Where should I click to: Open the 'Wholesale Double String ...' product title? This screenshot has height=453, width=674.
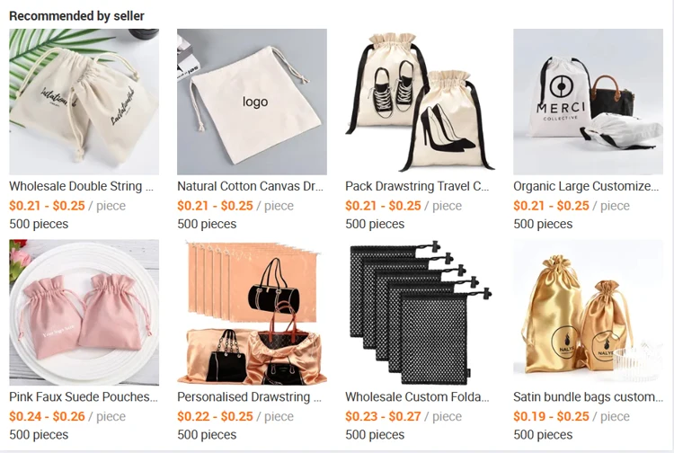pyautogui.click(x=81, y=187)
